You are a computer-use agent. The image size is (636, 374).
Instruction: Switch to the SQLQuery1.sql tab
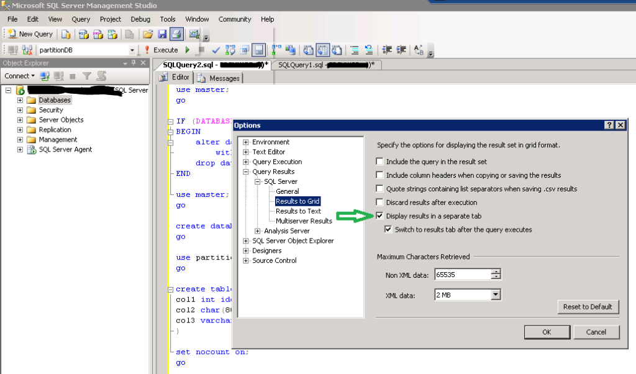tap(326, 65)
